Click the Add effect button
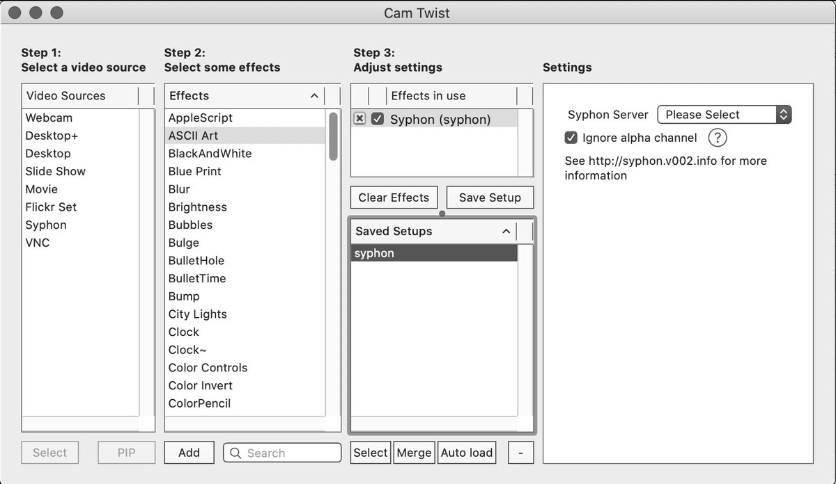836x484 pixels. tap(189, 453)
